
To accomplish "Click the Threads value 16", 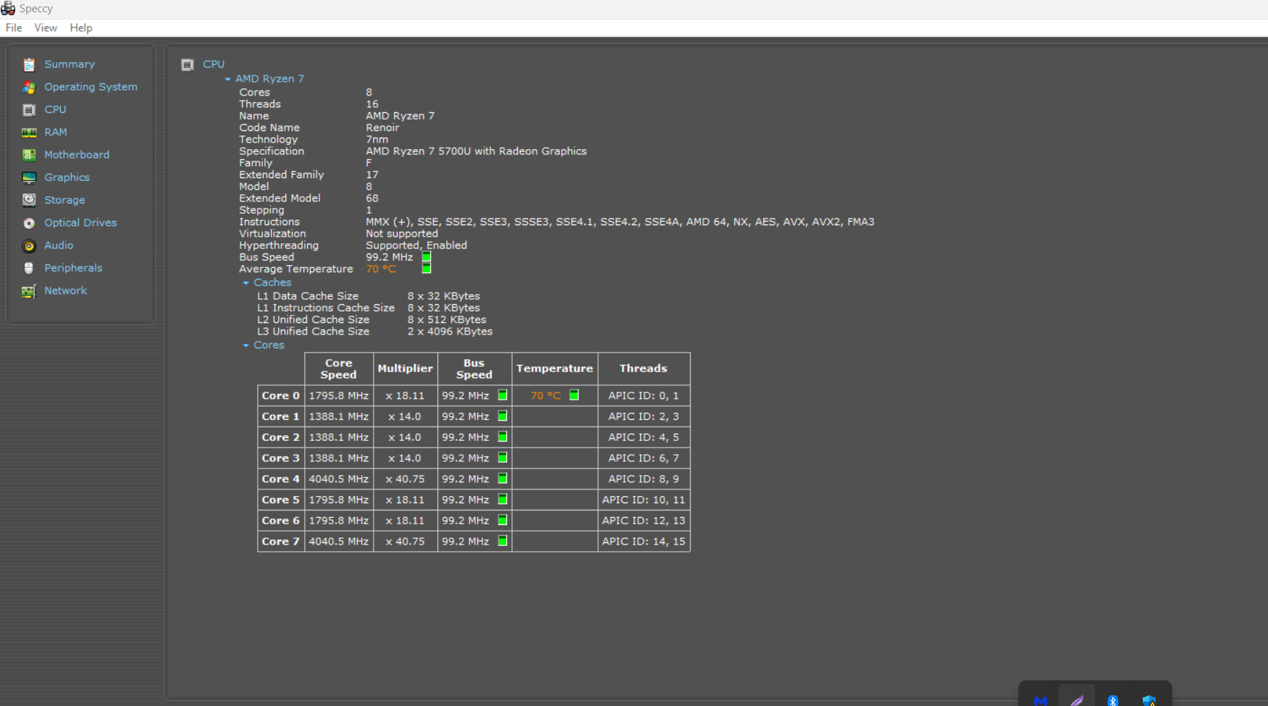I will [372, 104].
